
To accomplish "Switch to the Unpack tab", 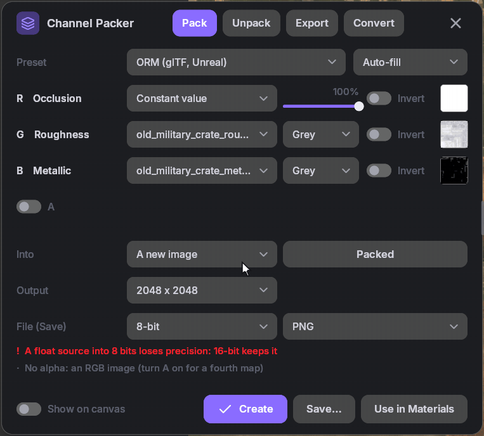I will [251, 23].
